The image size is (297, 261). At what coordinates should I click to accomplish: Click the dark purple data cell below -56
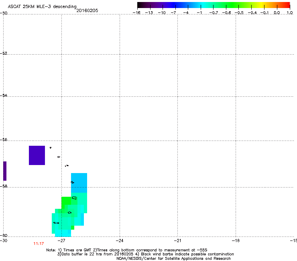37,155
